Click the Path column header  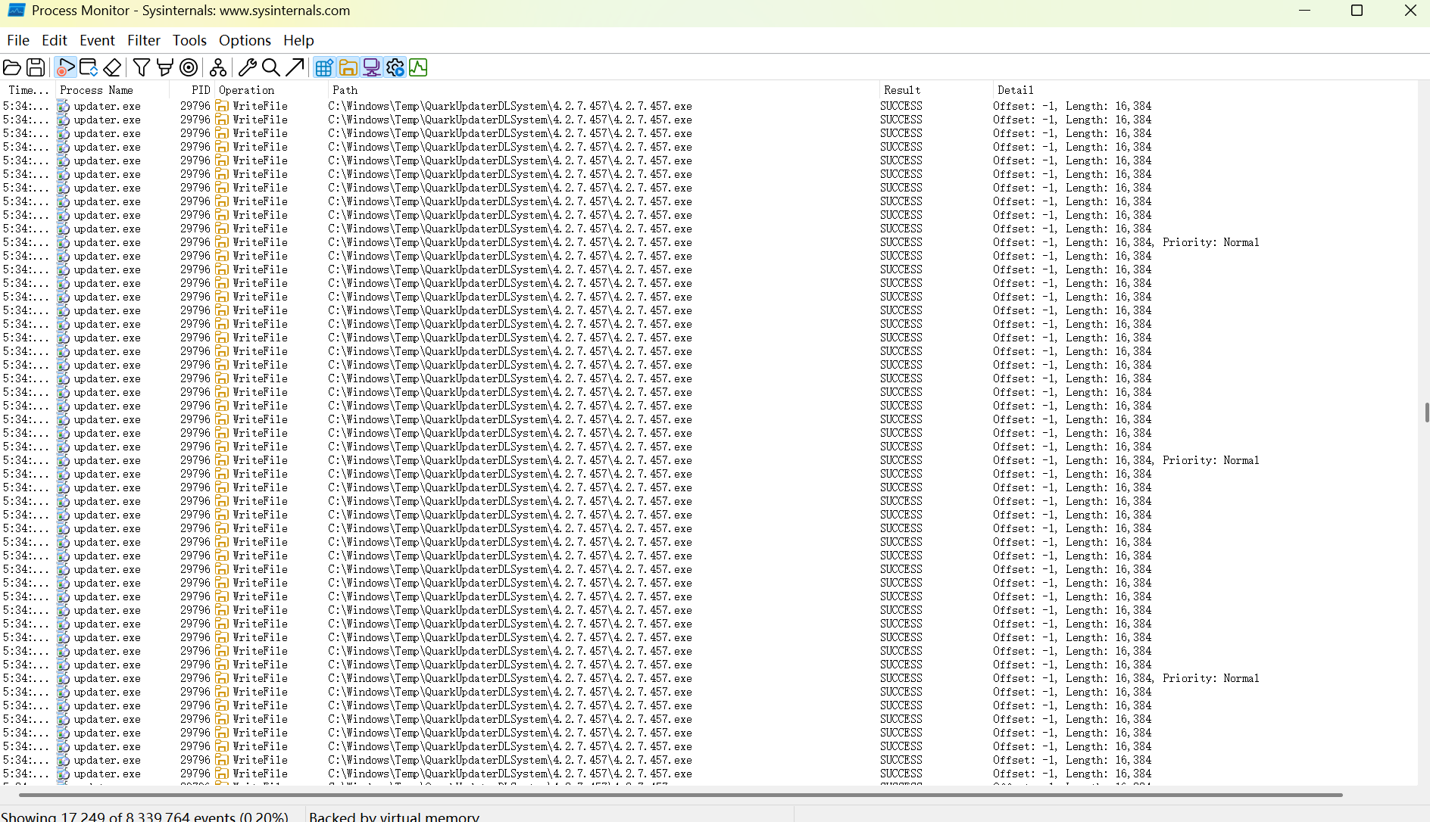point(603,90)
